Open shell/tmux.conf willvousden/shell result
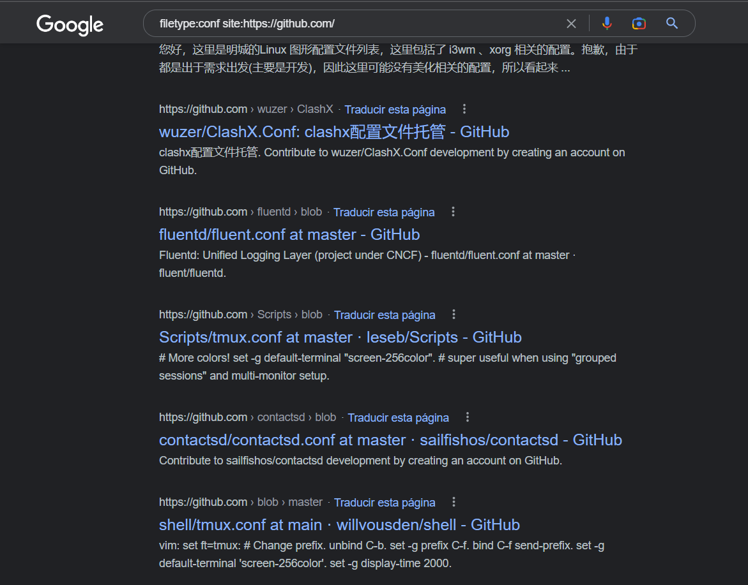This screenshot has height=585, width=748. (339, 524)
